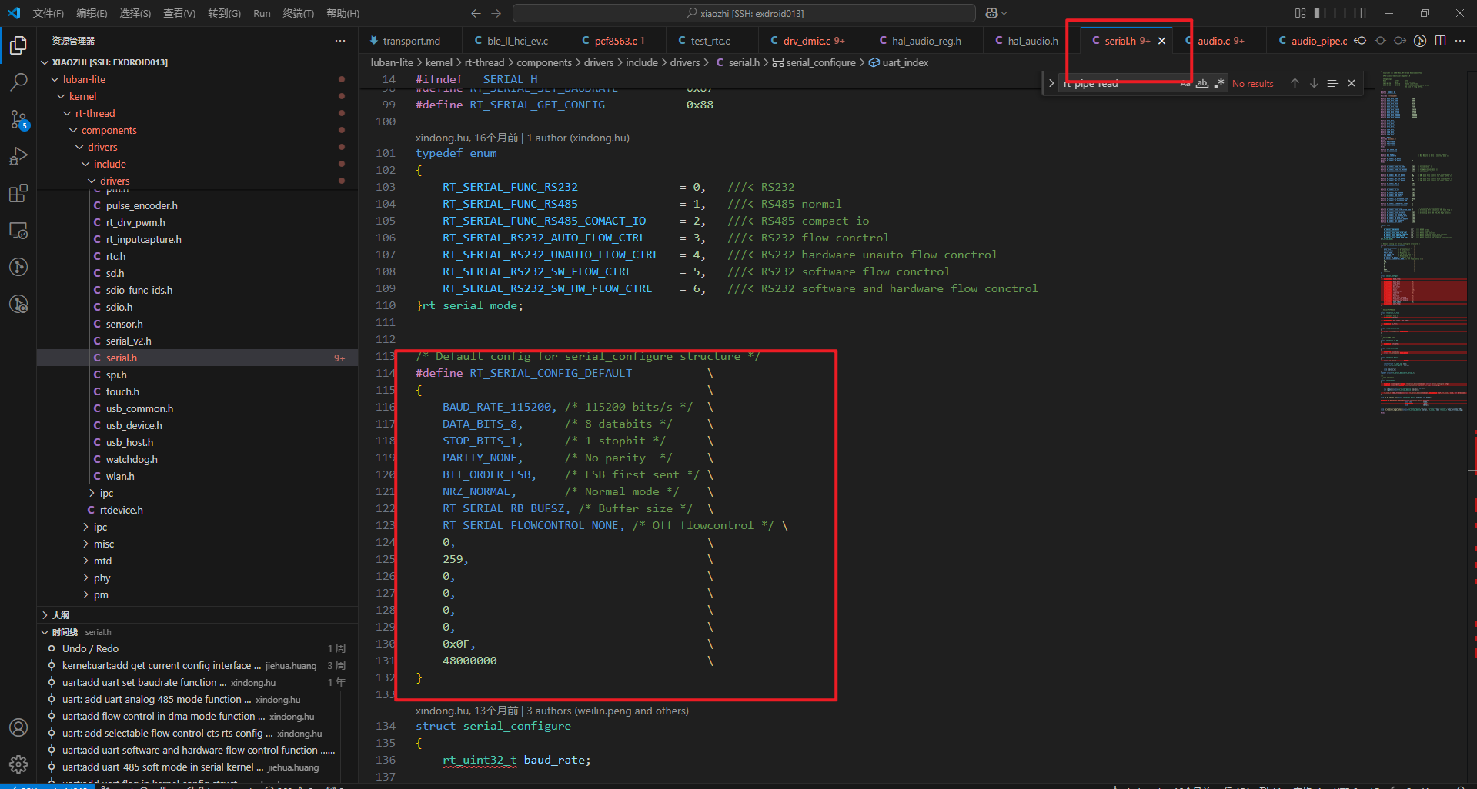Close the serial.h tab
The image size is (1477, 789).
(x=1161, y=41)
